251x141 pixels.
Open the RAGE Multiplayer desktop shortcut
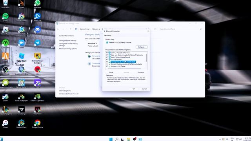point(21,97)
